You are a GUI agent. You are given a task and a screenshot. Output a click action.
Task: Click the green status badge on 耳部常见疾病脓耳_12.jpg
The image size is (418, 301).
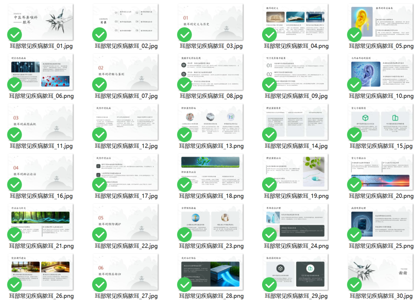[x=100, y=135]
